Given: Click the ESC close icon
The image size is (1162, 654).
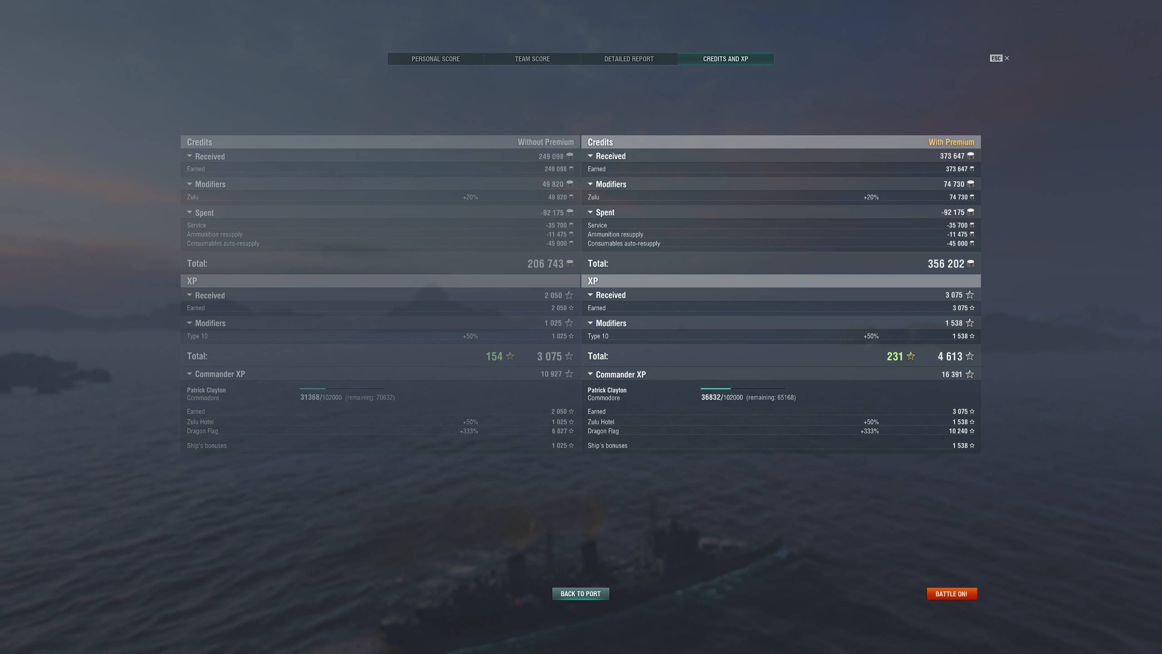Looking at the screenshot, I should pos(1007,58).
